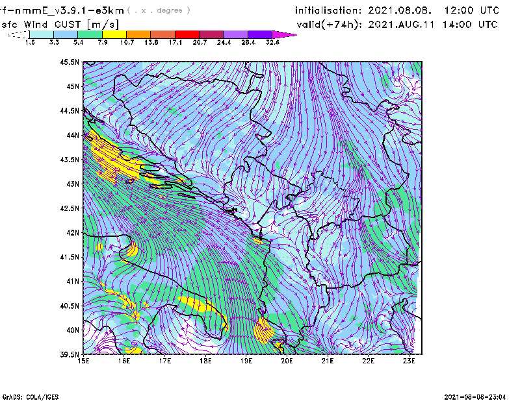Click the 23E longitude axis label
Viewport: 520px width, 401px height.
tap(409, 361)
